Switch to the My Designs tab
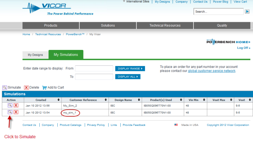Screen dimensions: 253x157 [x=35, y=55]
